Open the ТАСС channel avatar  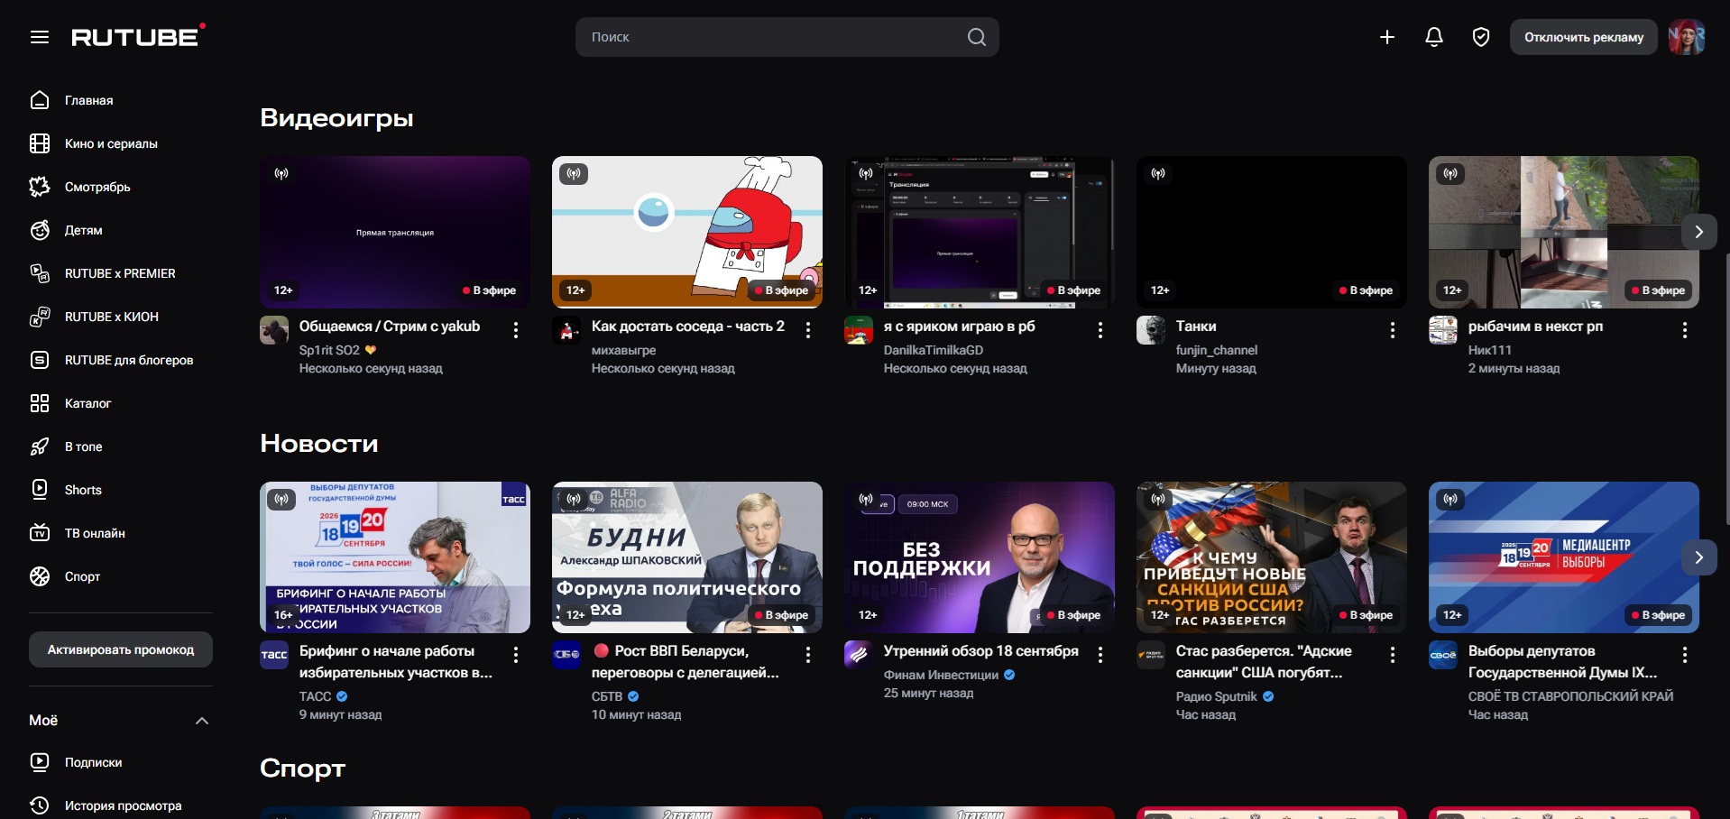[x=274, y=655]
